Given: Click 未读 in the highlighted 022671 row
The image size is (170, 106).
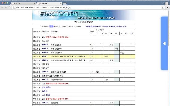Looking at the screenshot, I should coord(106,56).
